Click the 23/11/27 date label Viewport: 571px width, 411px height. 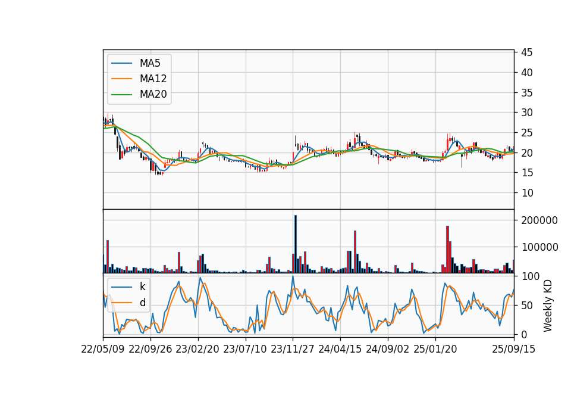pos(293,349)
